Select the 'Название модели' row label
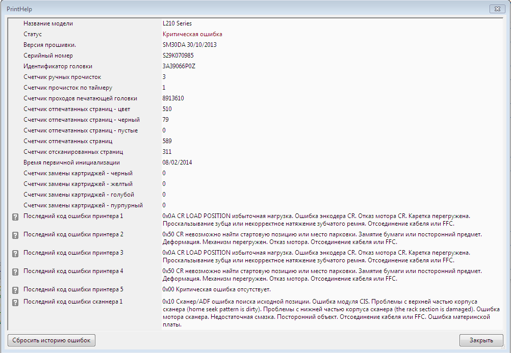Screen dimensions: 511x353 (48, 23)
